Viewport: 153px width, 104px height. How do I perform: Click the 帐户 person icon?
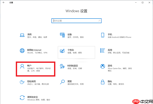coord(22,66)
